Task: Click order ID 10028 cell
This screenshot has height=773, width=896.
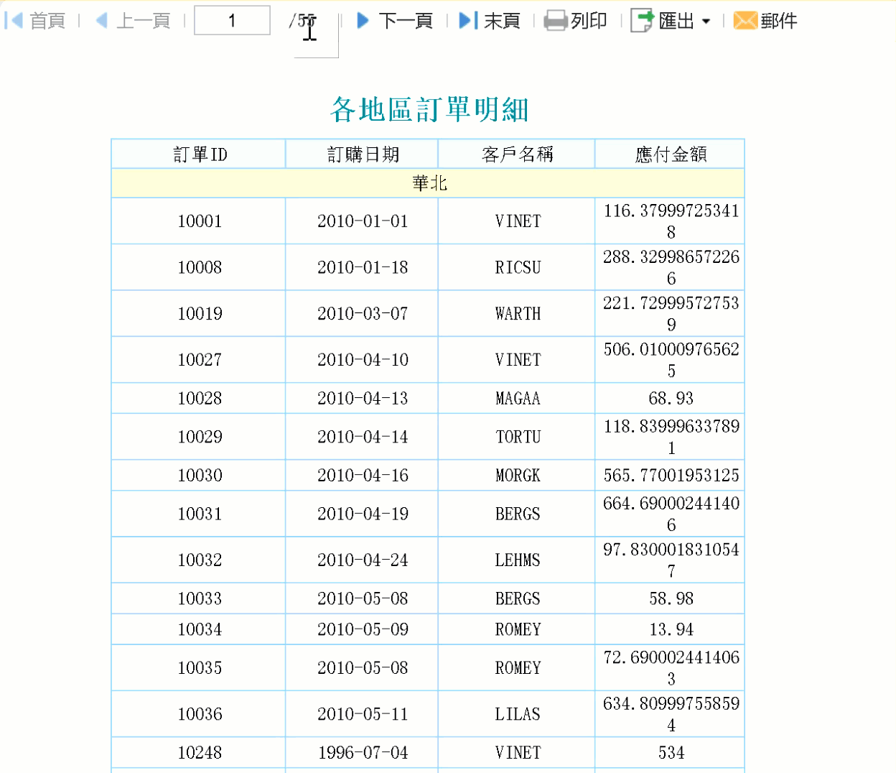Action: [199, 398]
